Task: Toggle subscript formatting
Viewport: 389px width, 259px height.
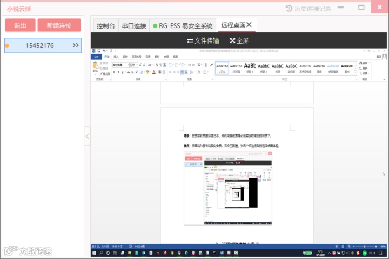Action: [x=132, y=72]
